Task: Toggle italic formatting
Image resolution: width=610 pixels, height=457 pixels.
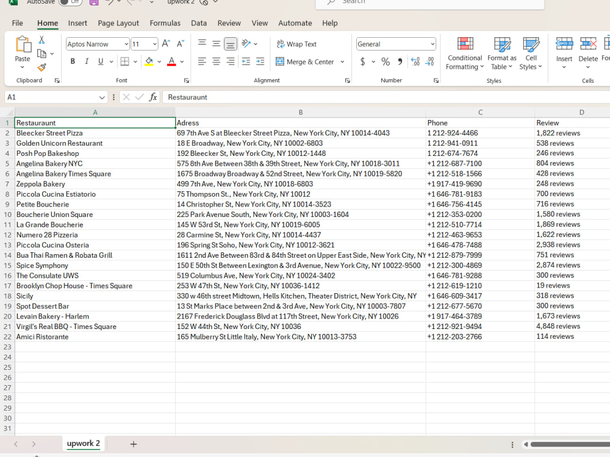Action: [x=87, y=62]
